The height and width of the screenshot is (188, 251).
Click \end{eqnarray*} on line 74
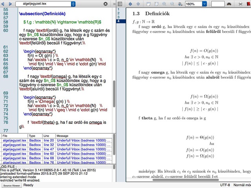tap(38, 114)
